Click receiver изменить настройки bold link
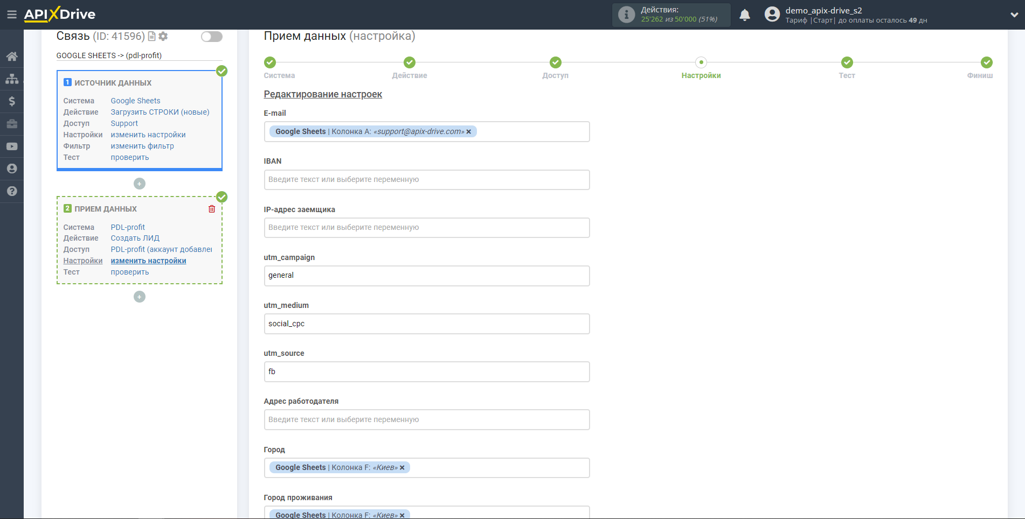Image resolution: width=1025 pixels, height=519 pixels. (148, 261)
